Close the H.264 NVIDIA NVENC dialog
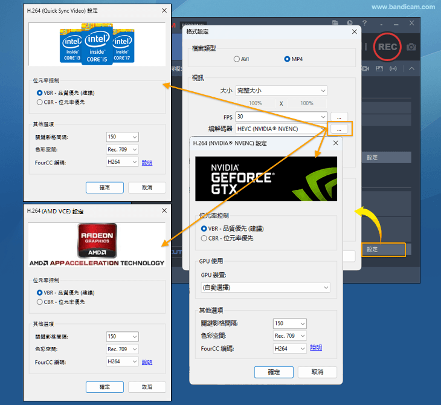 pyautogui.click(x=335, y=143)
